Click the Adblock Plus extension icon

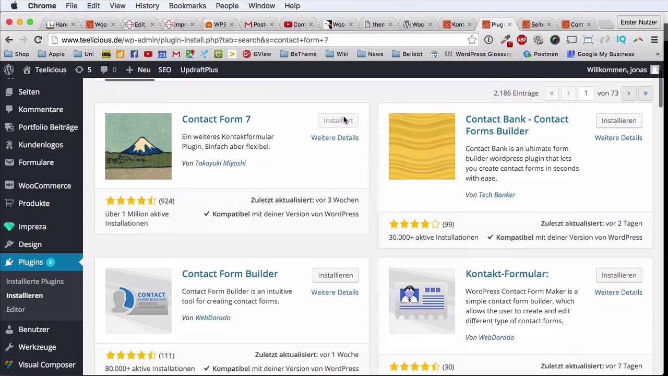click(521, 40)
